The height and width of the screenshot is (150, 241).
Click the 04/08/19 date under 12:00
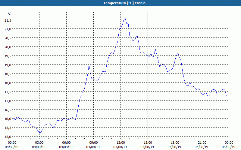point(120,147)
